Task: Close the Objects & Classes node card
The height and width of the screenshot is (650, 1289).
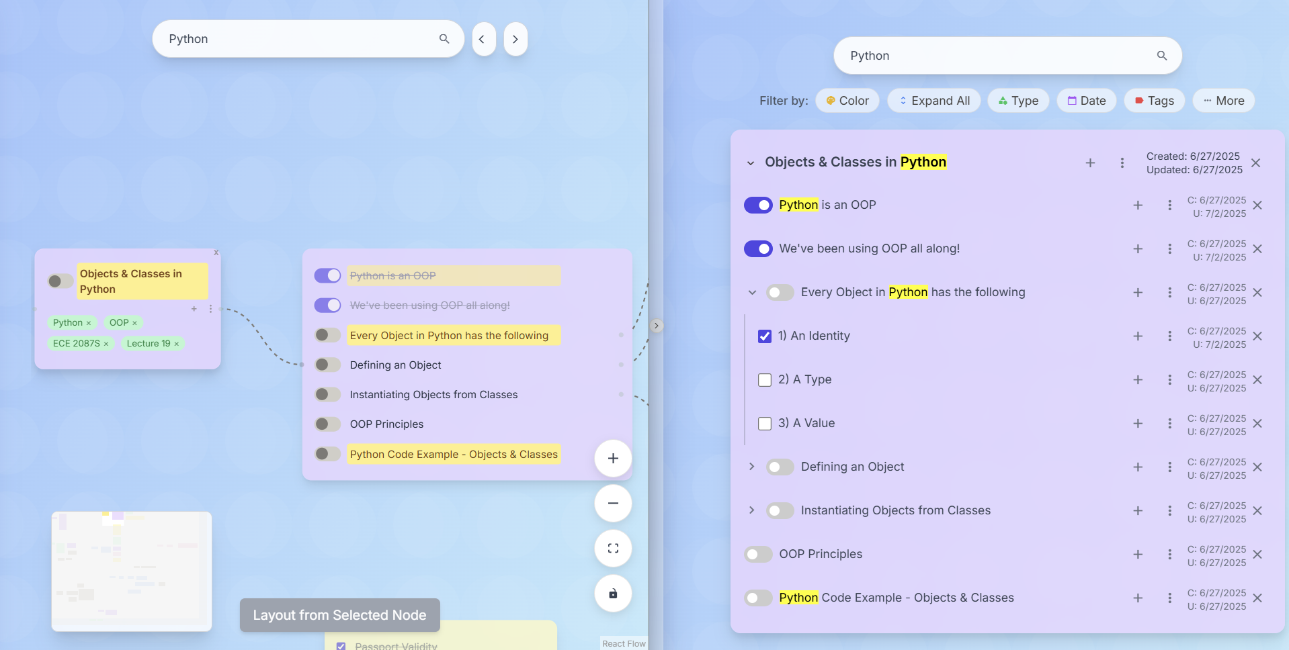Action: (x=216, y=252)
